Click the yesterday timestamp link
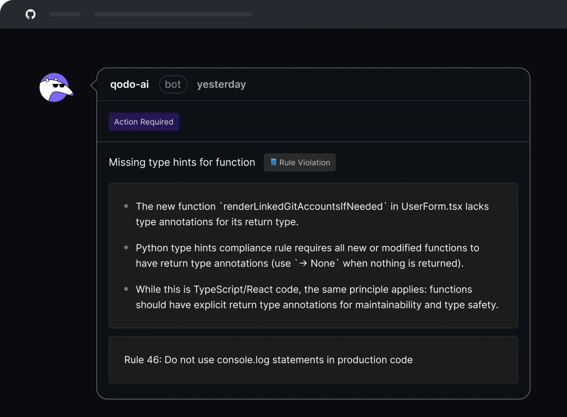The width and height of the screenshot is (567, 417). (x=221, y=84)
